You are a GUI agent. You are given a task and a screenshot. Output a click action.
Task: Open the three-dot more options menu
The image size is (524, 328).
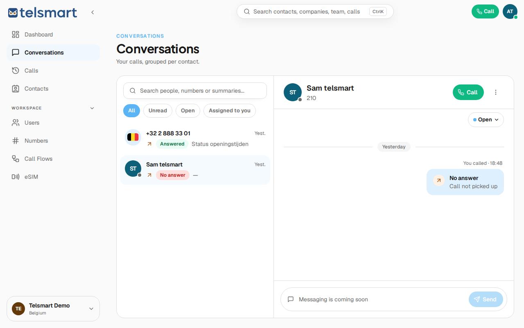[496, 92]
